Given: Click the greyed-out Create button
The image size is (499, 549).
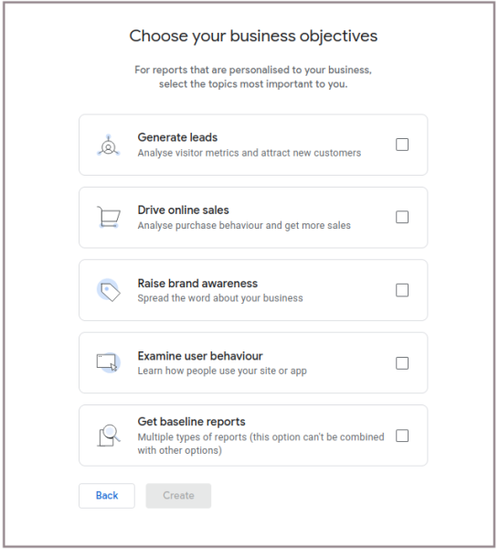Looking at the screenshot, I should click(178, 496).
